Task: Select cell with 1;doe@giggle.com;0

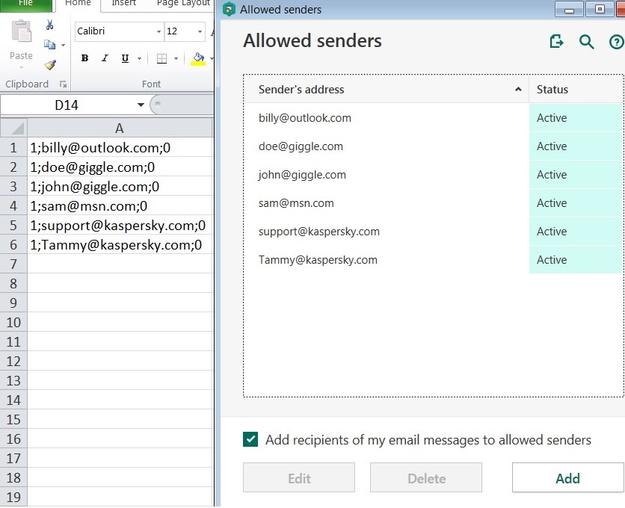Action: (120, 167)
